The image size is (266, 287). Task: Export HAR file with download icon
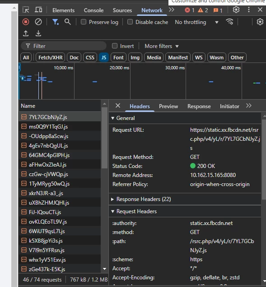[38, 33]
